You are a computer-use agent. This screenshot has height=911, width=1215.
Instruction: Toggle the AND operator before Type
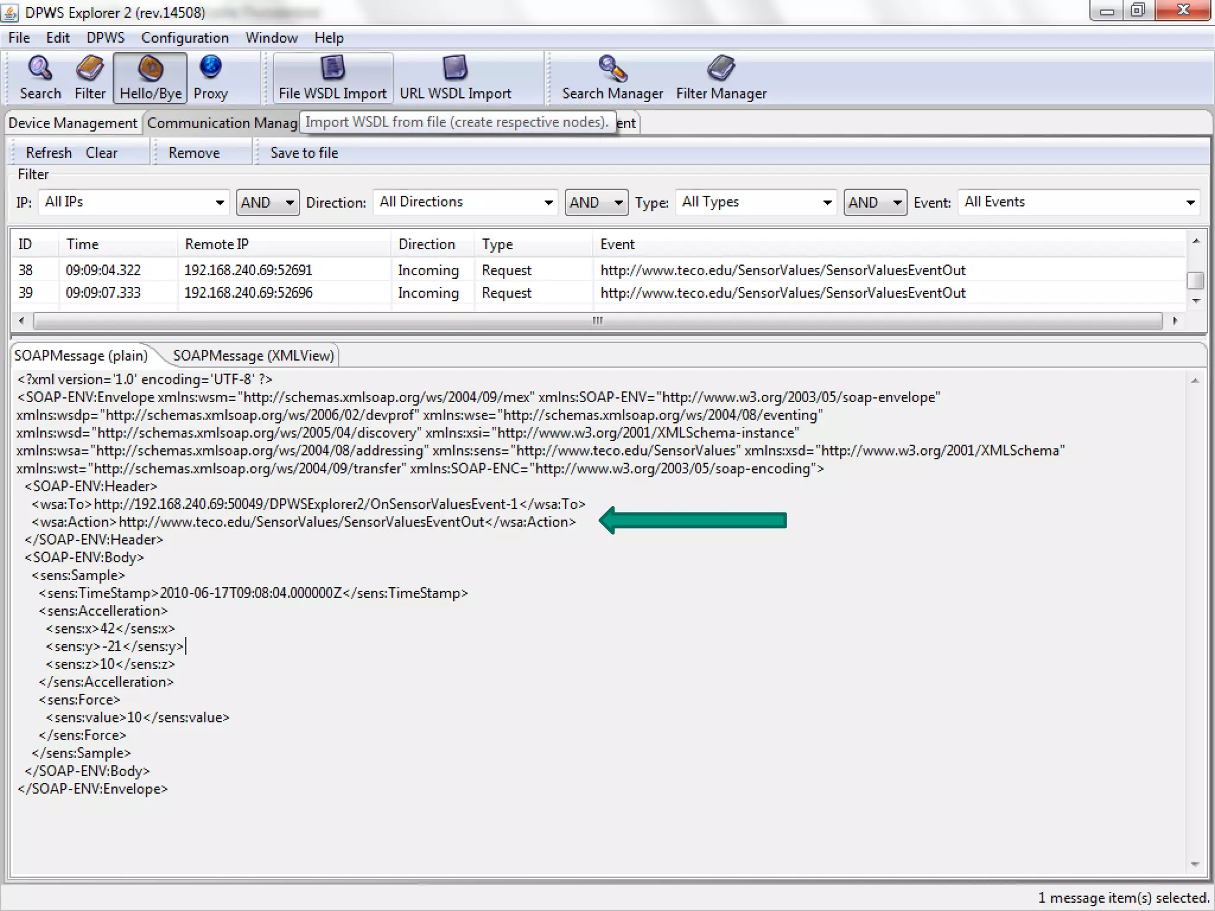[596, 203]
